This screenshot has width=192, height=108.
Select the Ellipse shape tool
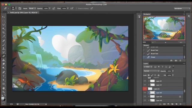tap(4, 84)
